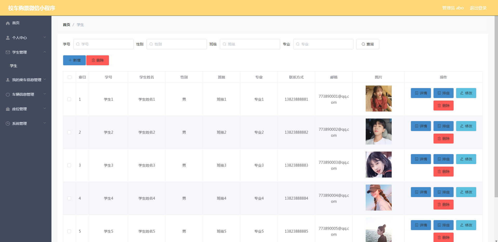This screenshot has width=498, height=242.
Task: Click the 我的乘车信息管理 user icon
Action: pyautogui.click(x=8, y=80)
